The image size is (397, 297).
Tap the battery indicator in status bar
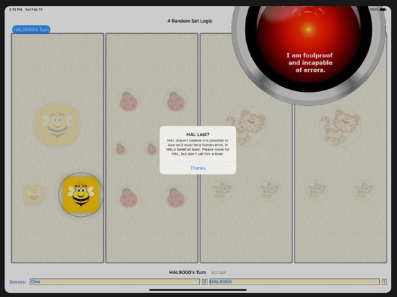[382, 10]
